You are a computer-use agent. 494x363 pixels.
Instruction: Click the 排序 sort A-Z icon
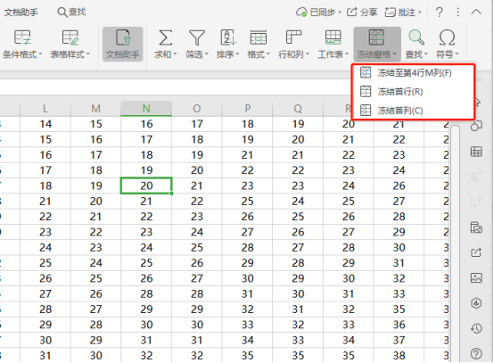(x=227, y=37)
